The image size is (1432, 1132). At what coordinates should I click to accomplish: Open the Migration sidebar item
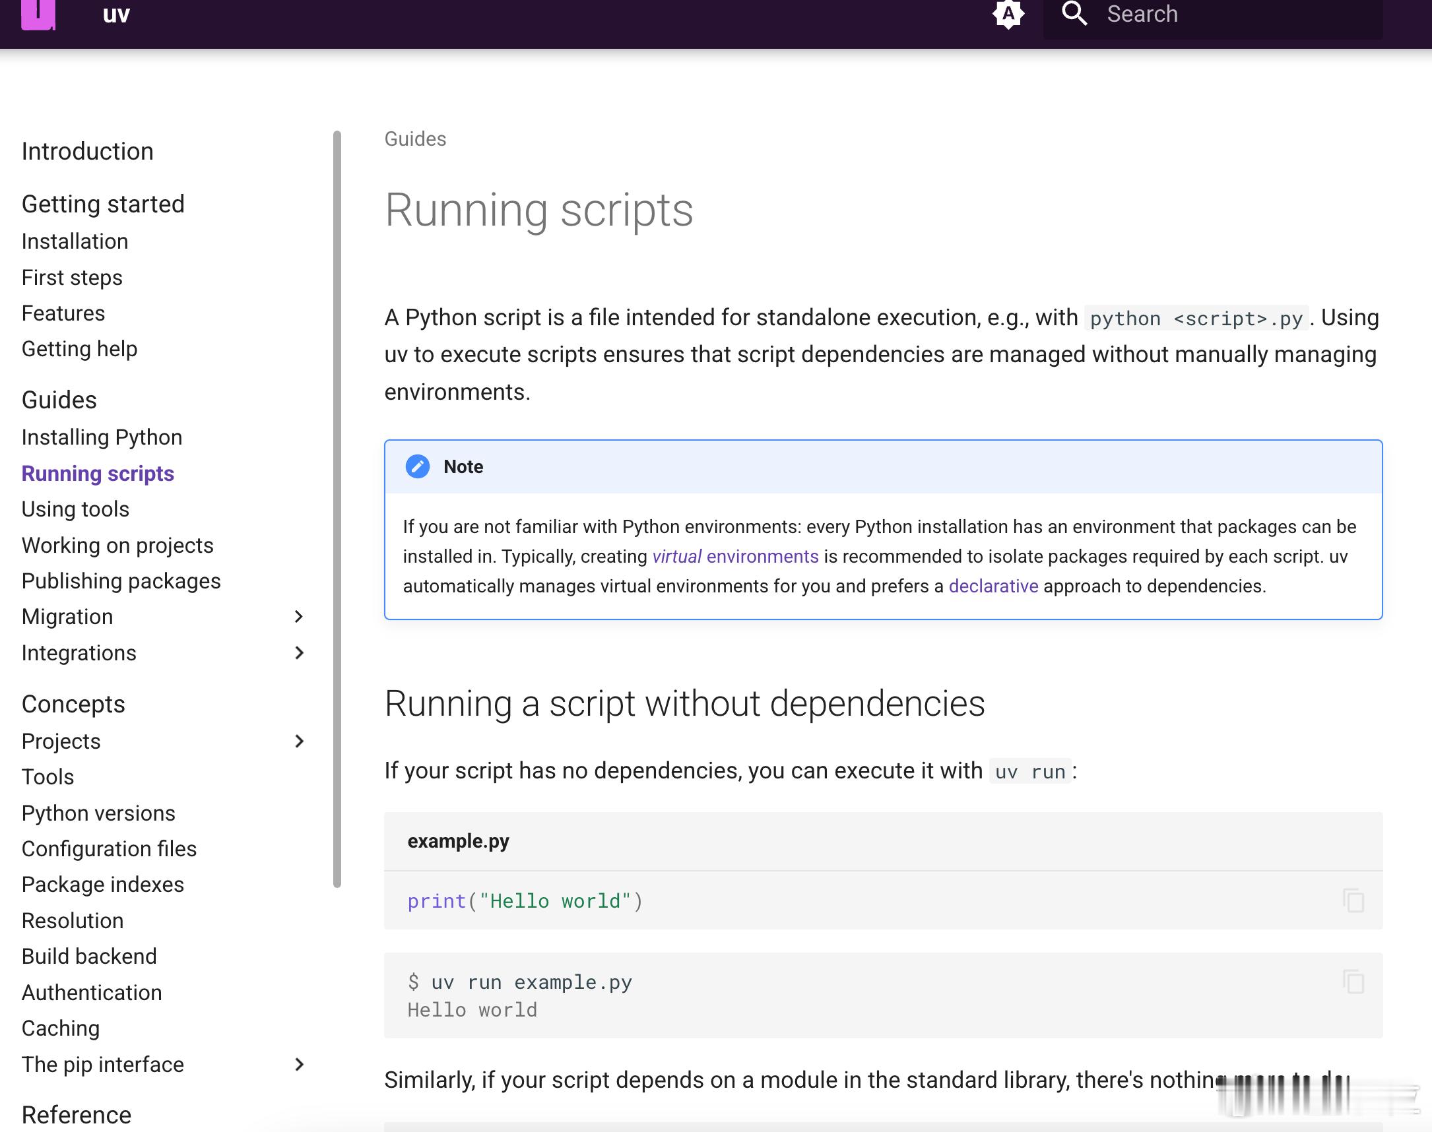pyautogui.click(x=67, y=617)
